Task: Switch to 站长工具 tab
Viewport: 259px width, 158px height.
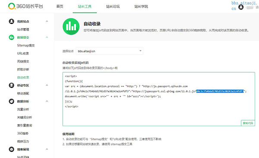Action: click(85, 6)
